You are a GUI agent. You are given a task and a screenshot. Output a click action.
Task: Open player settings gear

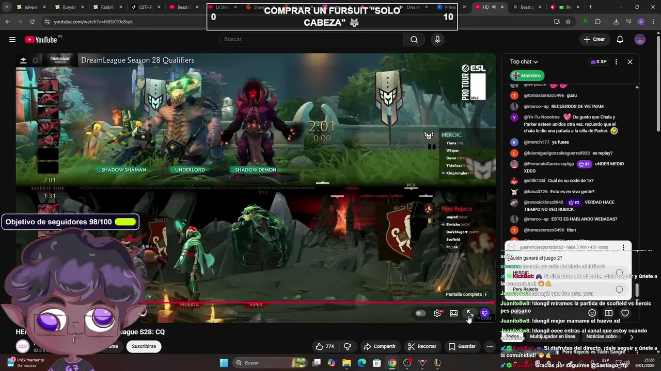pyautogui.click(x=437, y=313)
